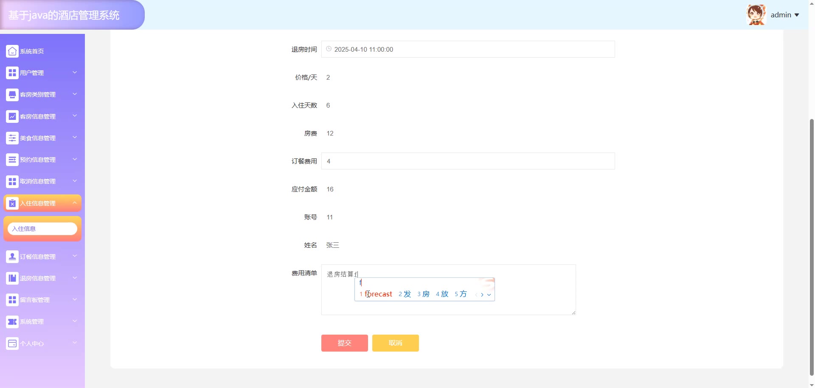The image size is (815, 388).
Task: Go to next IME candidate page
Action: click(482, 294)
